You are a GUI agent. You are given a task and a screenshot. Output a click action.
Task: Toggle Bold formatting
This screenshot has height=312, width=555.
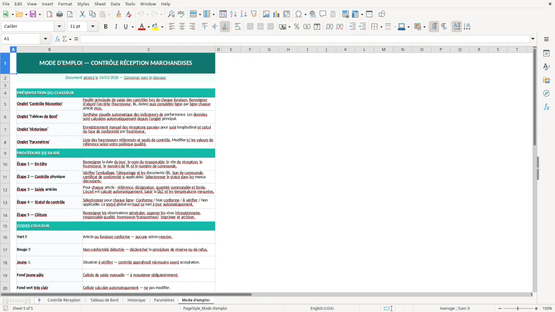click(x=105, y=27)
